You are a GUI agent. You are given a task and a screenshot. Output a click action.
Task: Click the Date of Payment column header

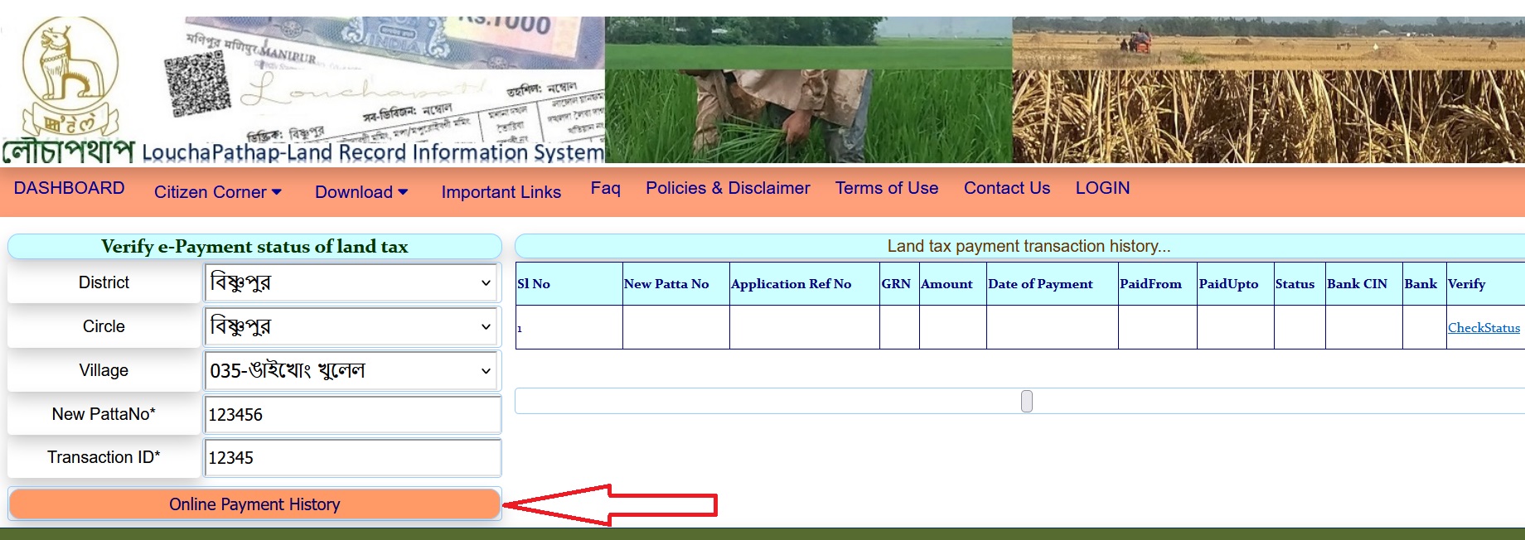click(1040, 284)
